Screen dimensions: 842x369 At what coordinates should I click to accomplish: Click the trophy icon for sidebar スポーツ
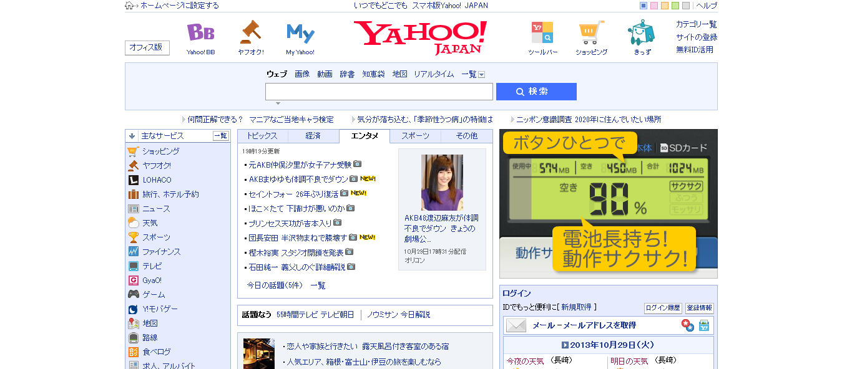coord(133,237)
